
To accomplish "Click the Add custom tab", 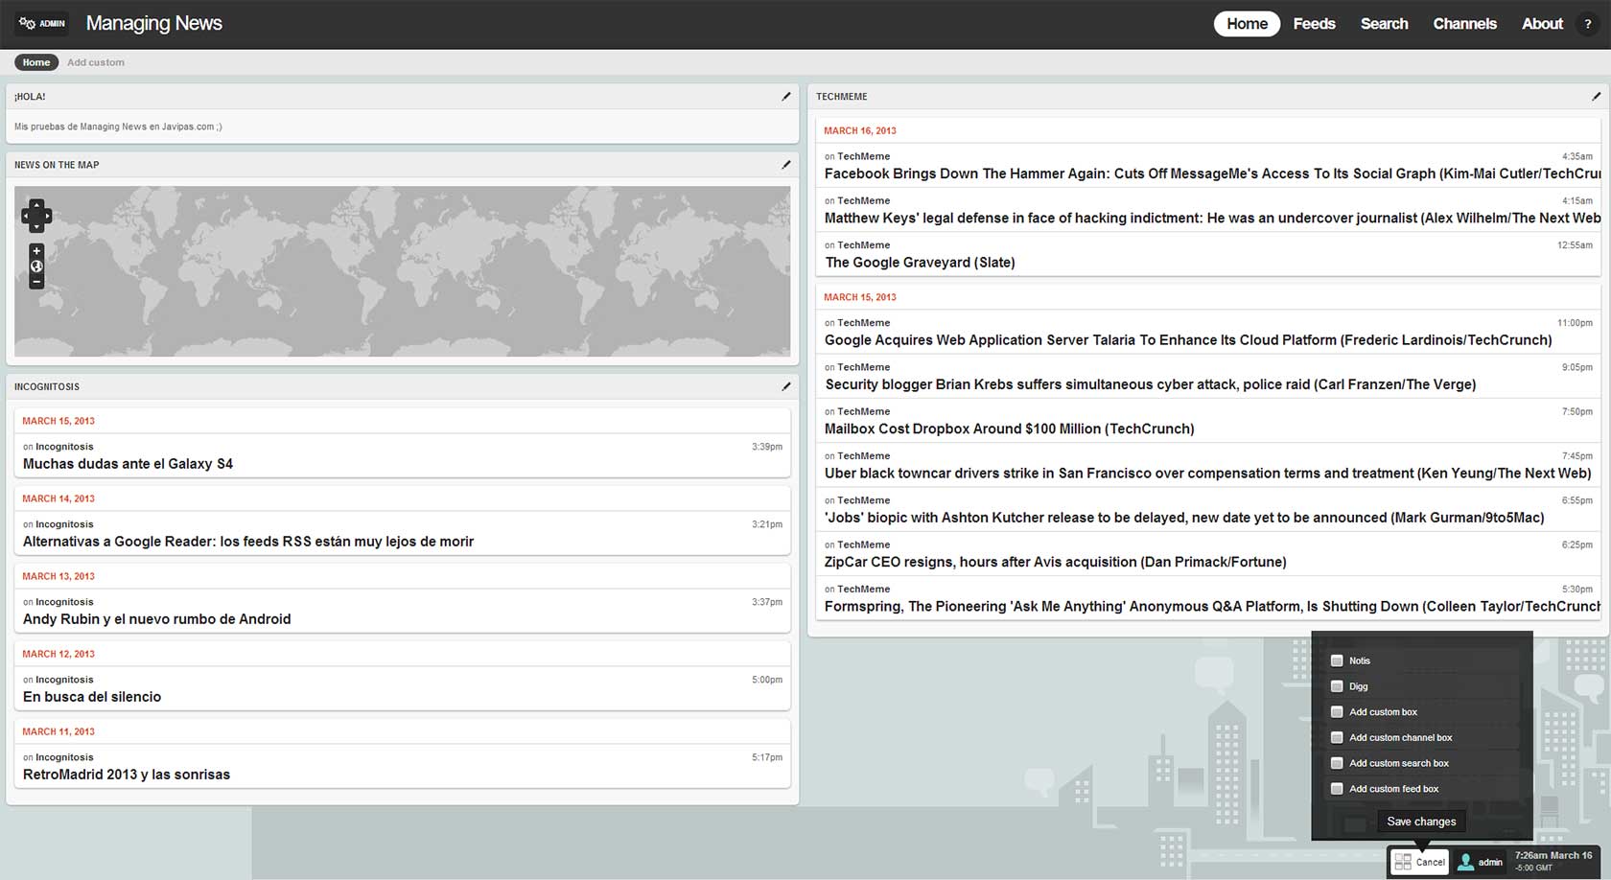I will coord(96,62).
